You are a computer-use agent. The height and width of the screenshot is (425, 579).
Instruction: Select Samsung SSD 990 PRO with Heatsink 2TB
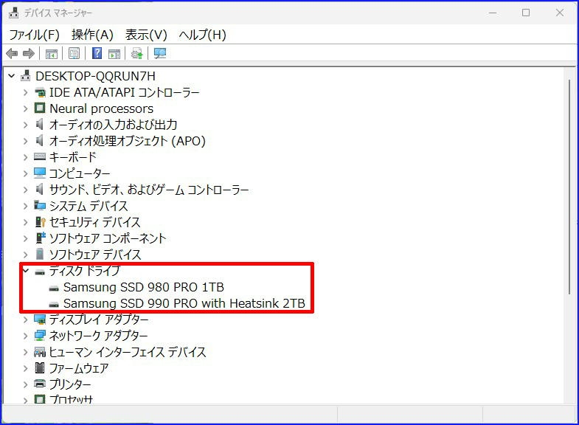coord(184,303)
